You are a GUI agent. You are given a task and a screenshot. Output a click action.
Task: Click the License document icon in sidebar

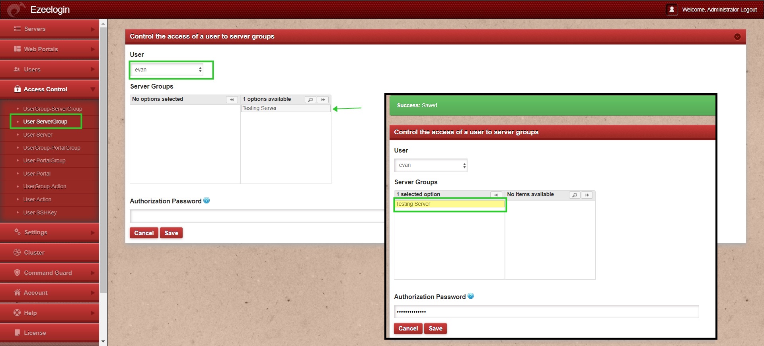tap(17, 332)
